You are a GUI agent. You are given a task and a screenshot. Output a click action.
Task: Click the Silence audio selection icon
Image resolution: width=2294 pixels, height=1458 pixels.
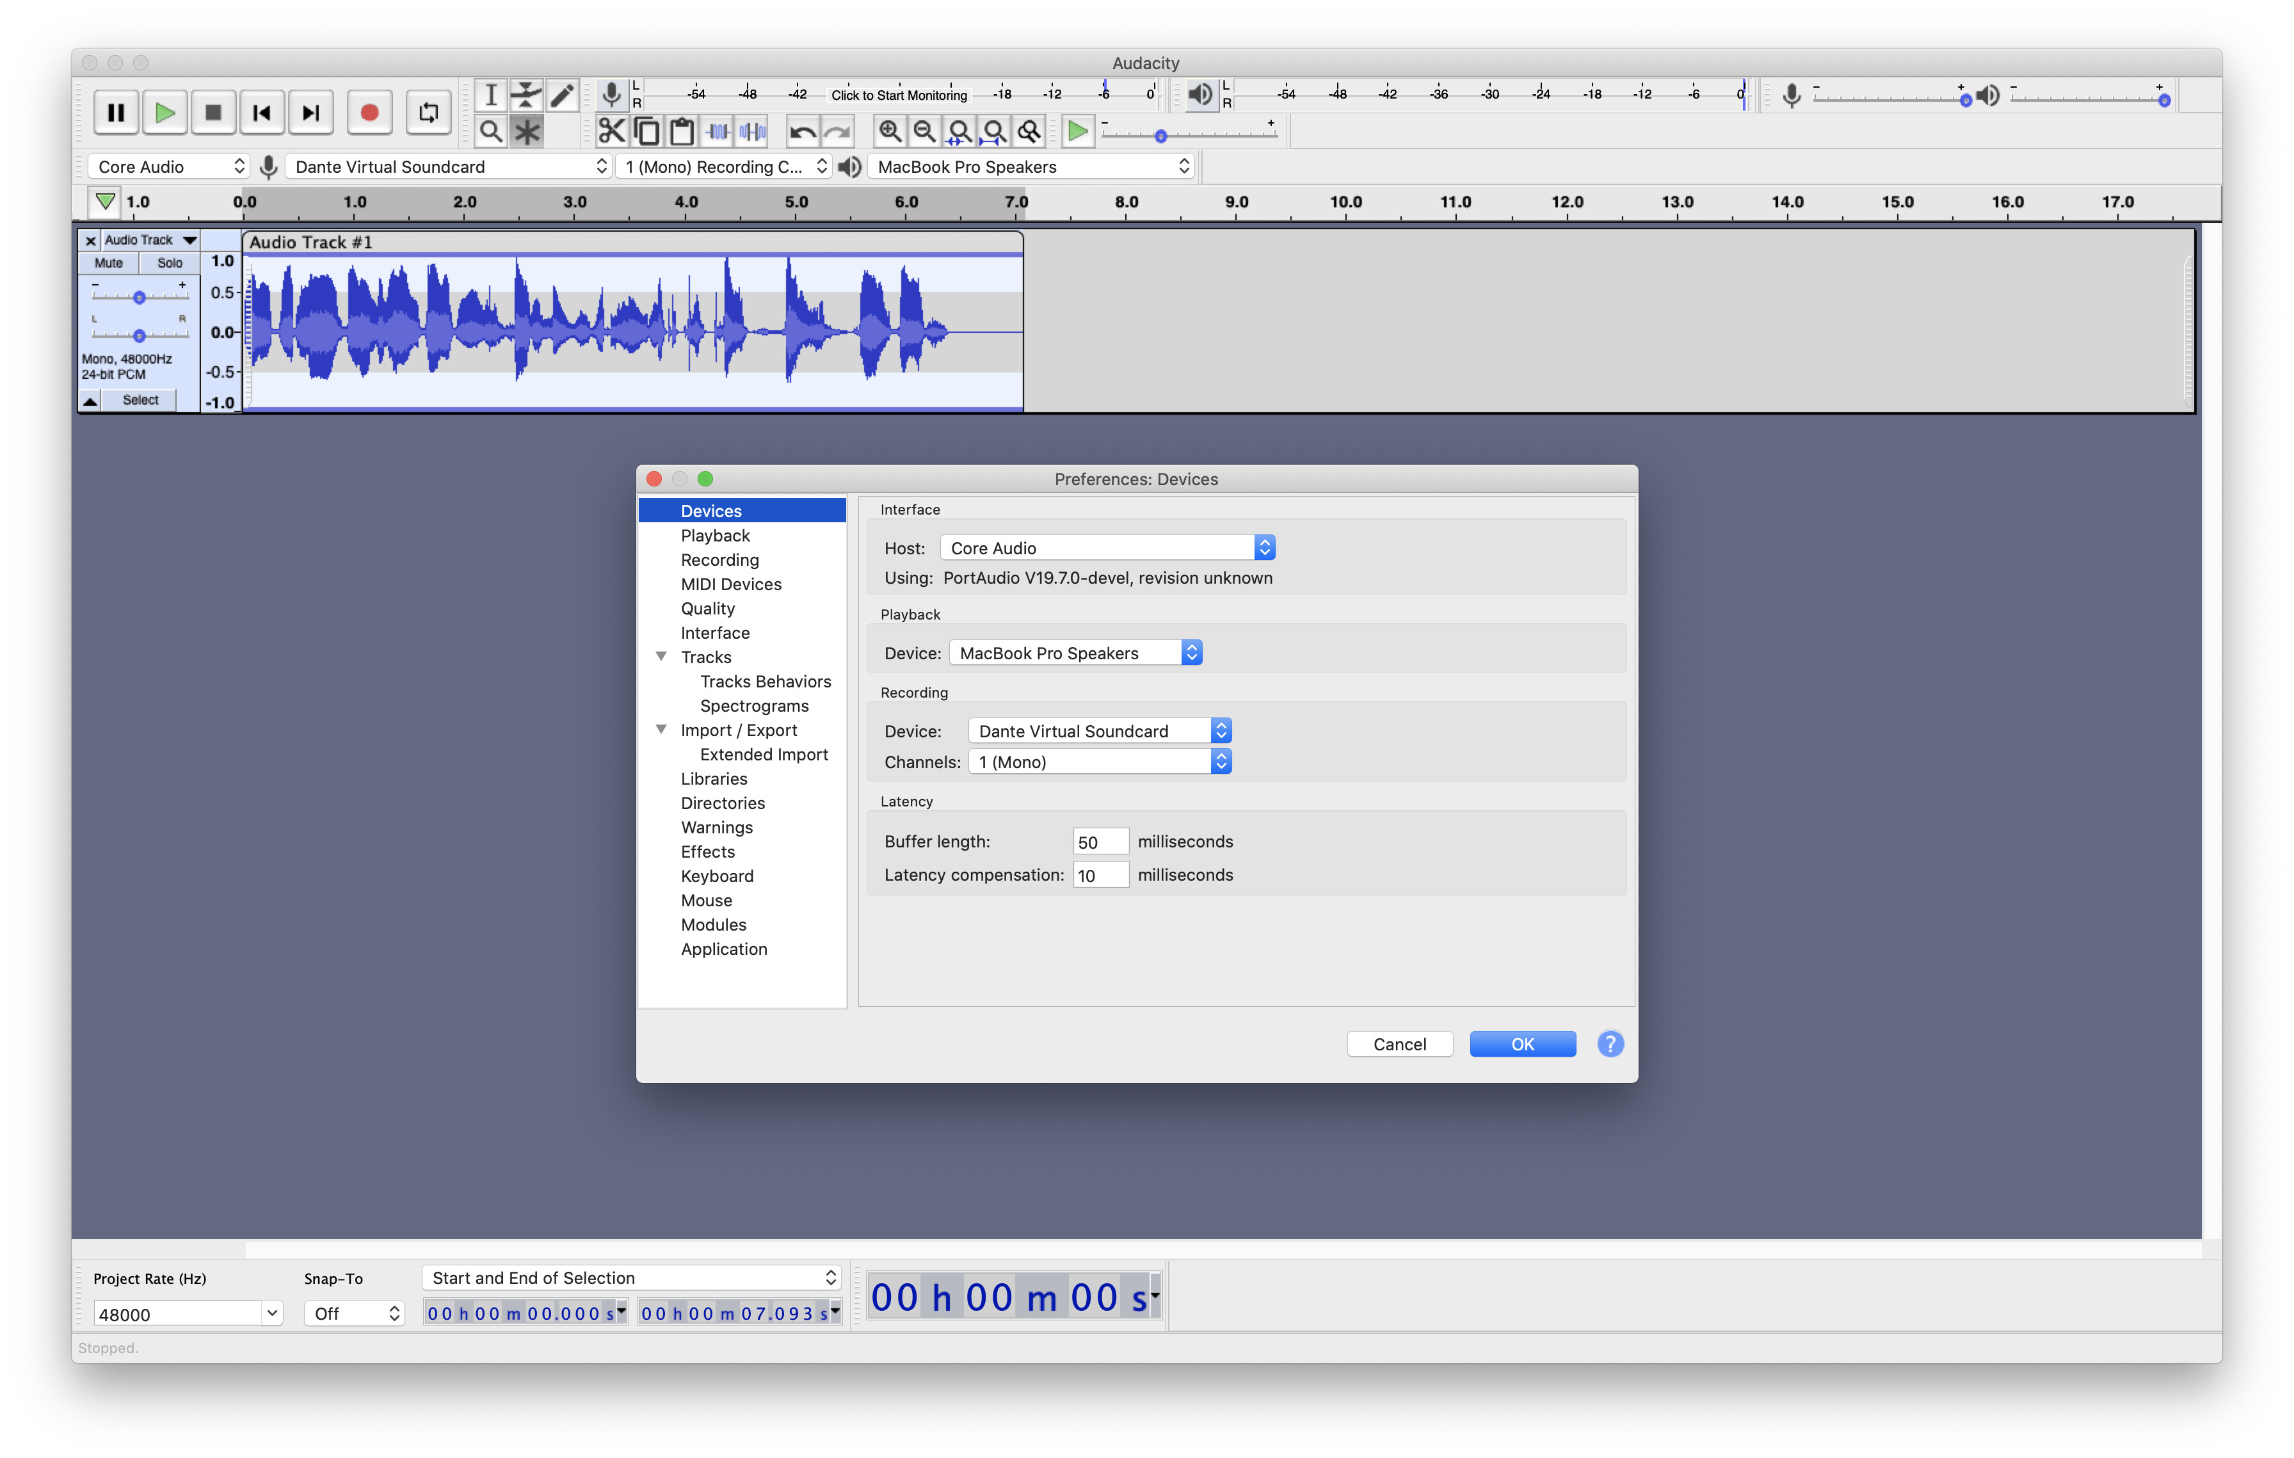pos(753,131)
